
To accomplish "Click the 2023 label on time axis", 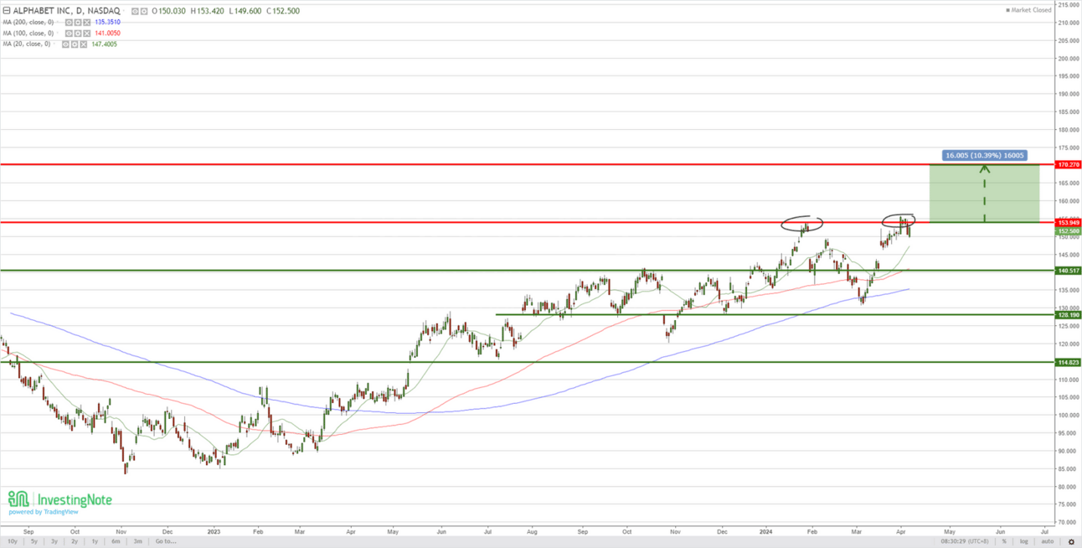I will [x=213, y=530].
